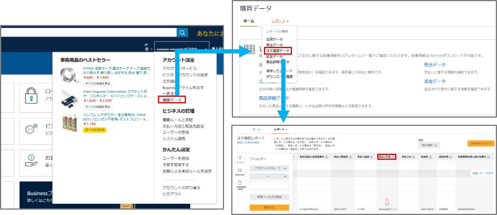Select 予算を管理する menu entry

[x=176, y=165]
